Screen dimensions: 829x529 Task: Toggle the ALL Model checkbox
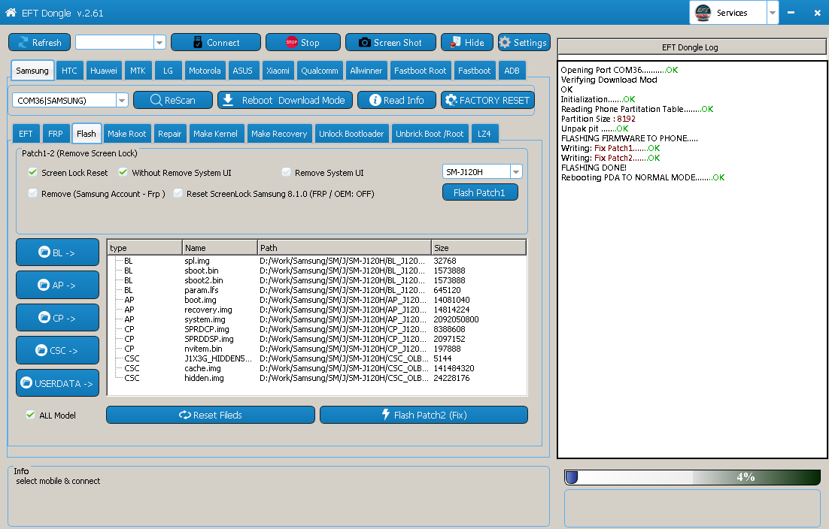pos(31,415)
